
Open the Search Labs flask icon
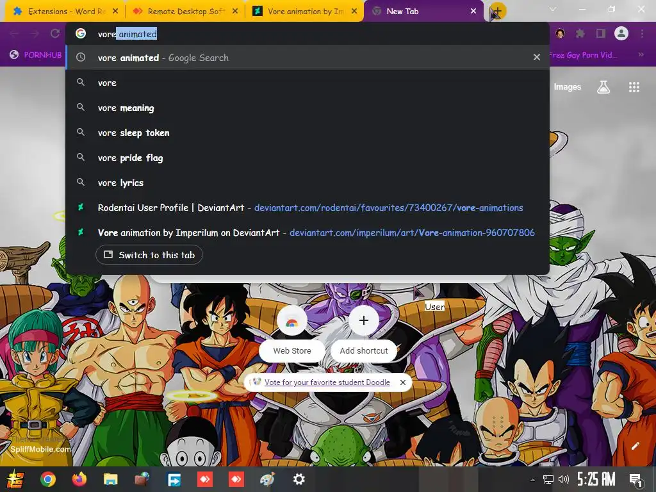tap(603, 87)
